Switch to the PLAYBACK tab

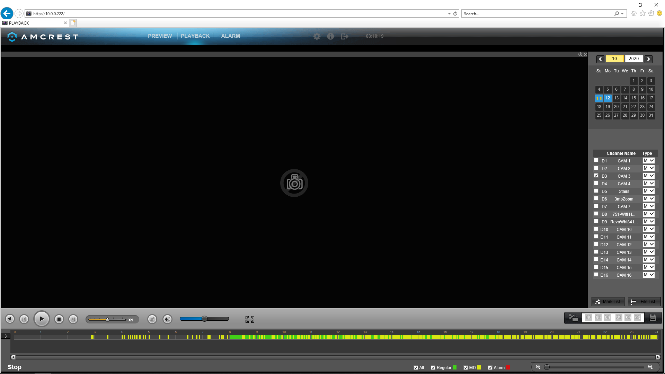195,36
